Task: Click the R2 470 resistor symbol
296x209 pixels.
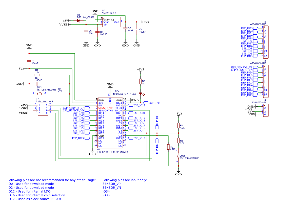Action: [x=60, y=94]
